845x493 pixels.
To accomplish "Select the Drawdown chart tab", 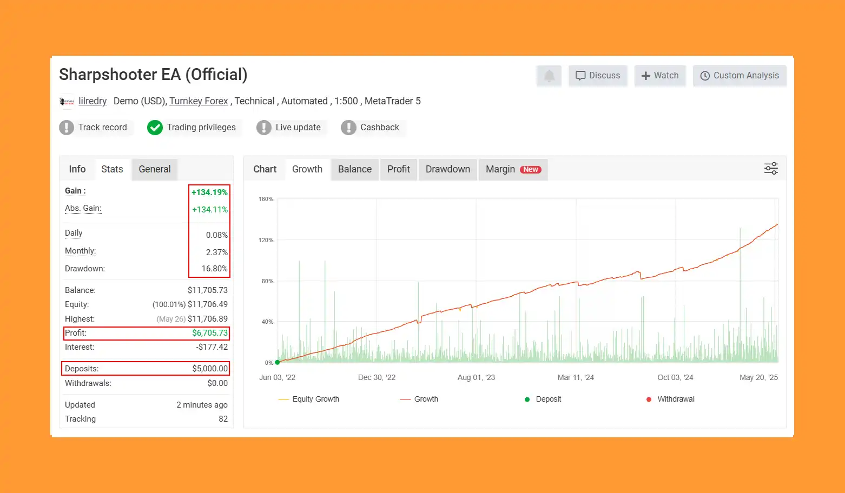I will click(448, 169).
